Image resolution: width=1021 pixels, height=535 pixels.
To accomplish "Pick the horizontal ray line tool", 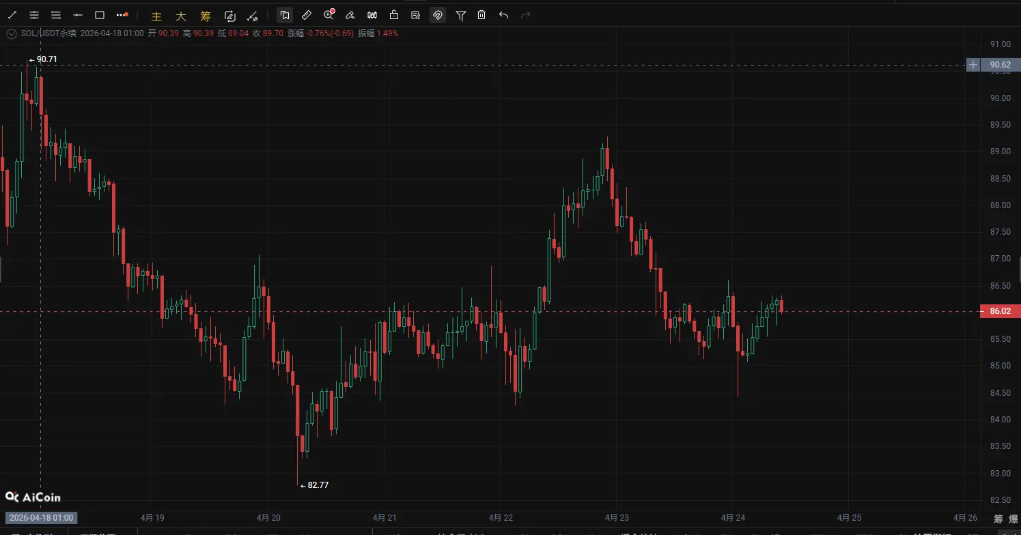I will point(78,15).
